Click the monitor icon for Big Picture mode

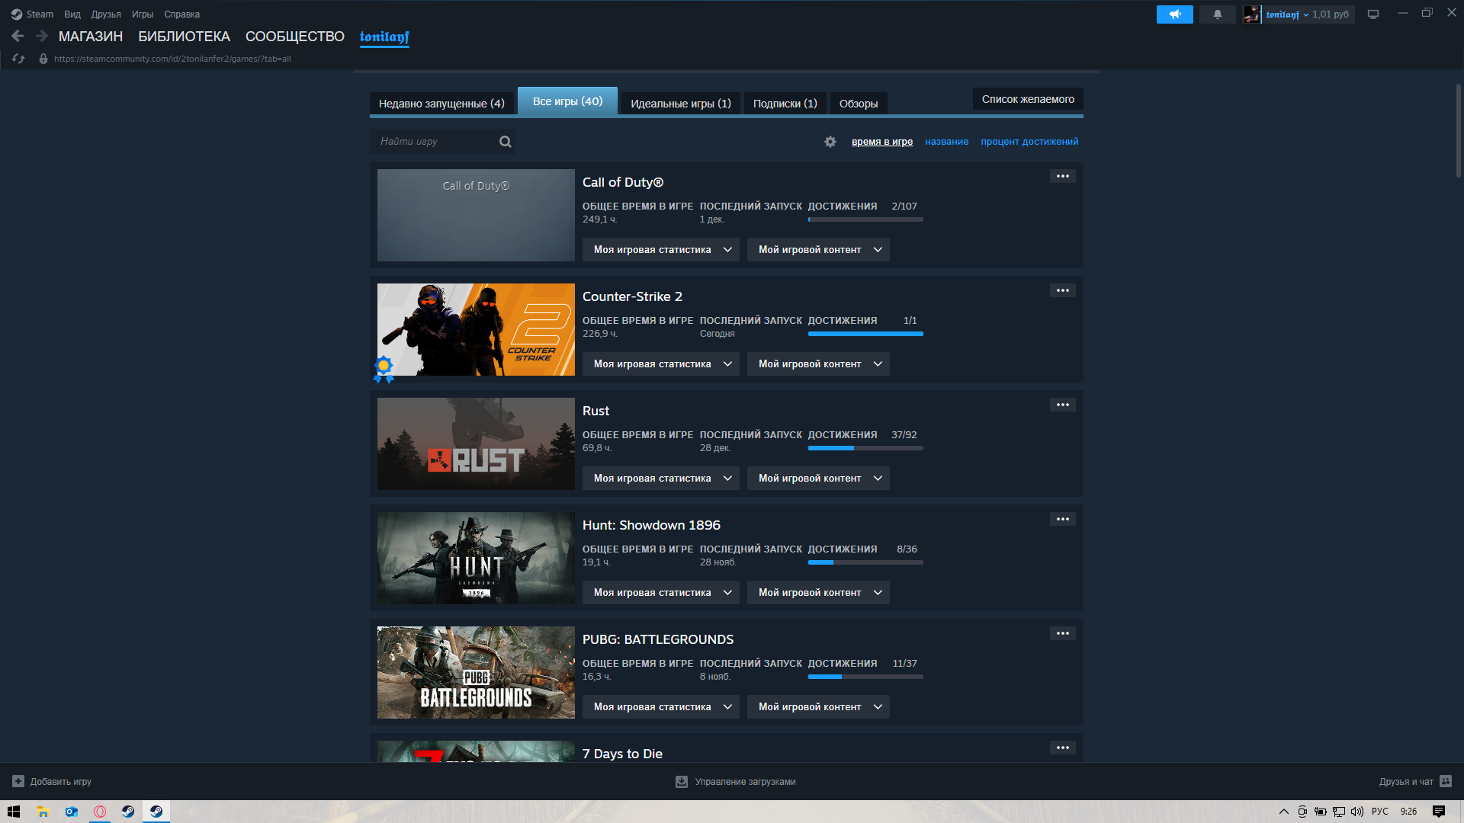(x=1373, y=14)
